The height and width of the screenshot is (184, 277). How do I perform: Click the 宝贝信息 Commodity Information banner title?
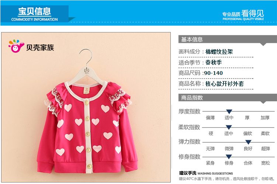pyautogui.click(x=34, y=14)
